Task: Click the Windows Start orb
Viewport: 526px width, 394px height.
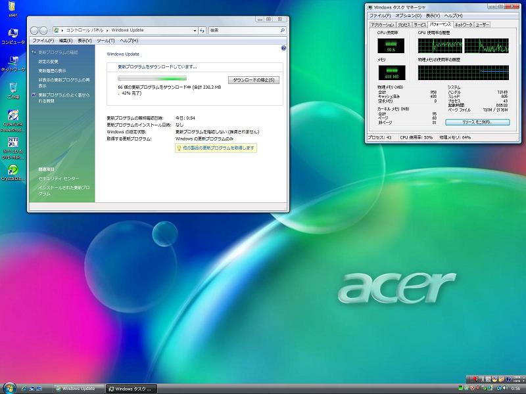Action: (9, 387)
